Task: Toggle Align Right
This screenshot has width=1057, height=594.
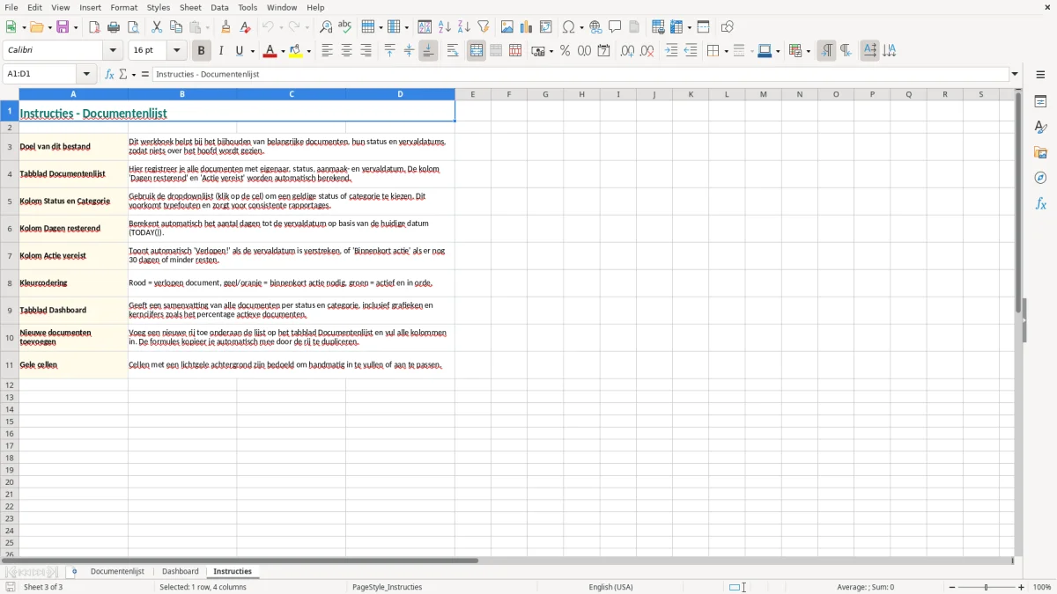Action: pyautogui.click(x=366, y=51)
